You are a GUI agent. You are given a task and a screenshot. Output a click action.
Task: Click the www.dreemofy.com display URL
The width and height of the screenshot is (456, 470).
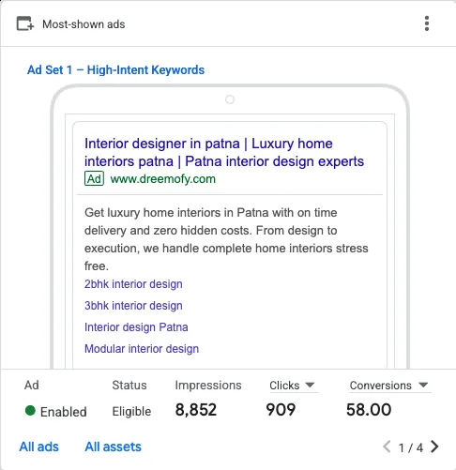163,179
